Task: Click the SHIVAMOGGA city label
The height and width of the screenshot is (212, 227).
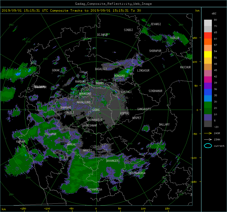Action: pos(94,189)
